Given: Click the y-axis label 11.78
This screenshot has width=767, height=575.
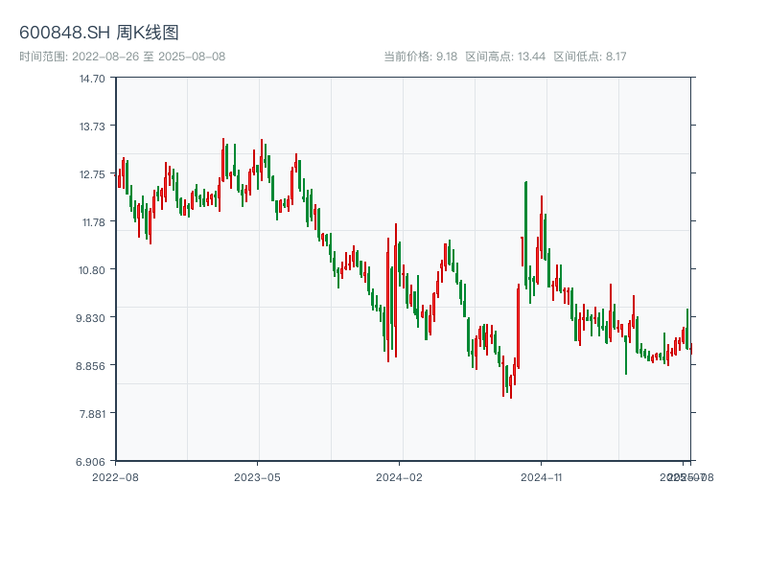Looking at the screenshot, I should (x=93, y=222).
